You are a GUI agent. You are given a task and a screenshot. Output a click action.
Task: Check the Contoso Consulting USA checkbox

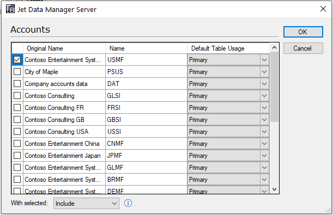[x=17, y=132]
